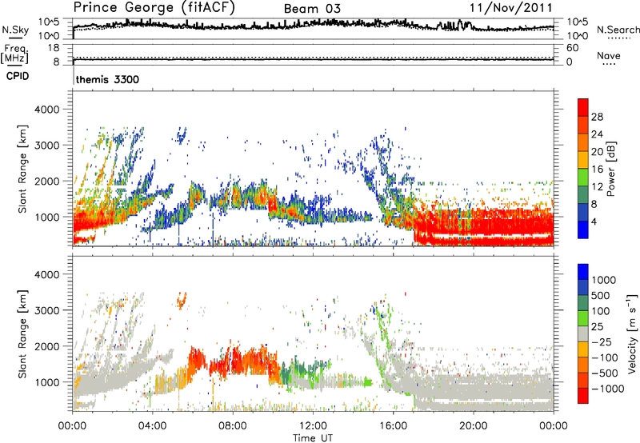Click the "Power [dB]" colorbar title
Image resolution: width=640 pixels, height=443 pixels.
coord(610,169)
